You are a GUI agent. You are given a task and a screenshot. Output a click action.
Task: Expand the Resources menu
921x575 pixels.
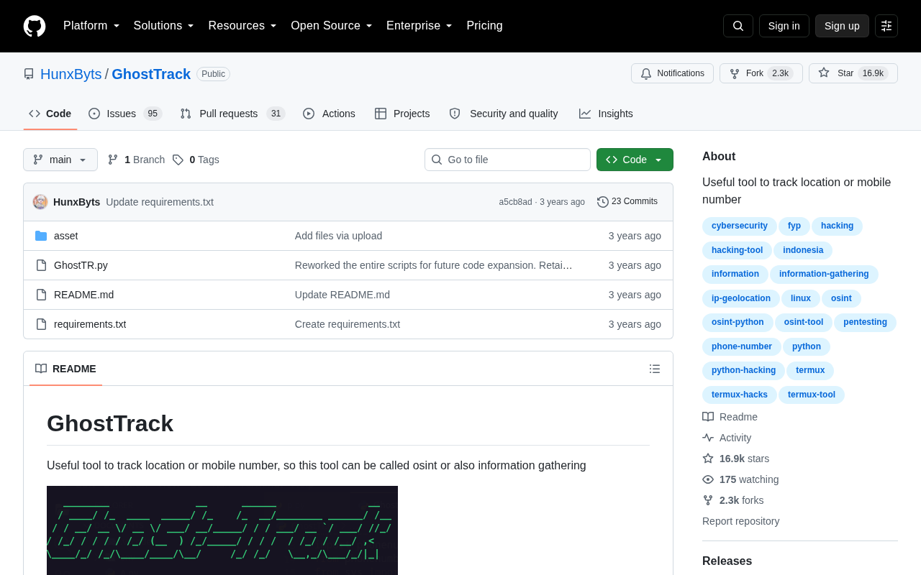click(x=242, y=26)
